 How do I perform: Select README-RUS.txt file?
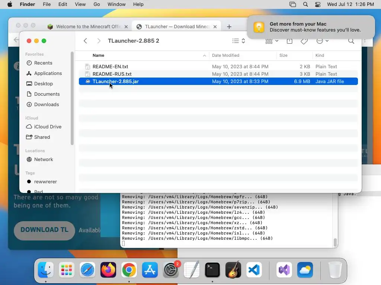(218, 74)
